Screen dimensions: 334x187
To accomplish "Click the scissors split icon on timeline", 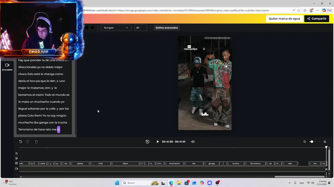I will [x=326, y=169].
